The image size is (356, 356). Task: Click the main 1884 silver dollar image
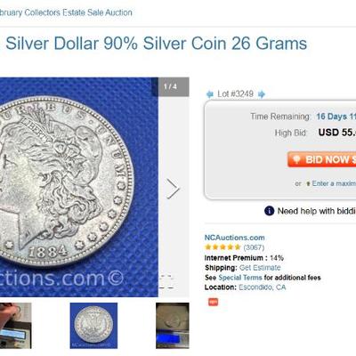[79, 187]
